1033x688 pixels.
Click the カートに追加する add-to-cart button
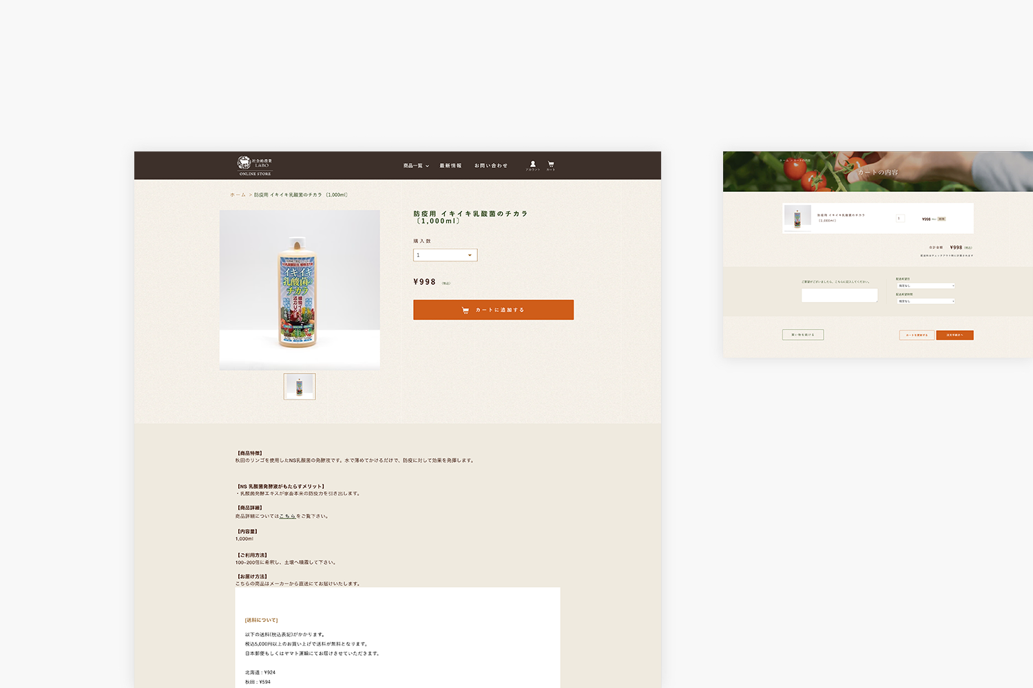coord(493,310)
